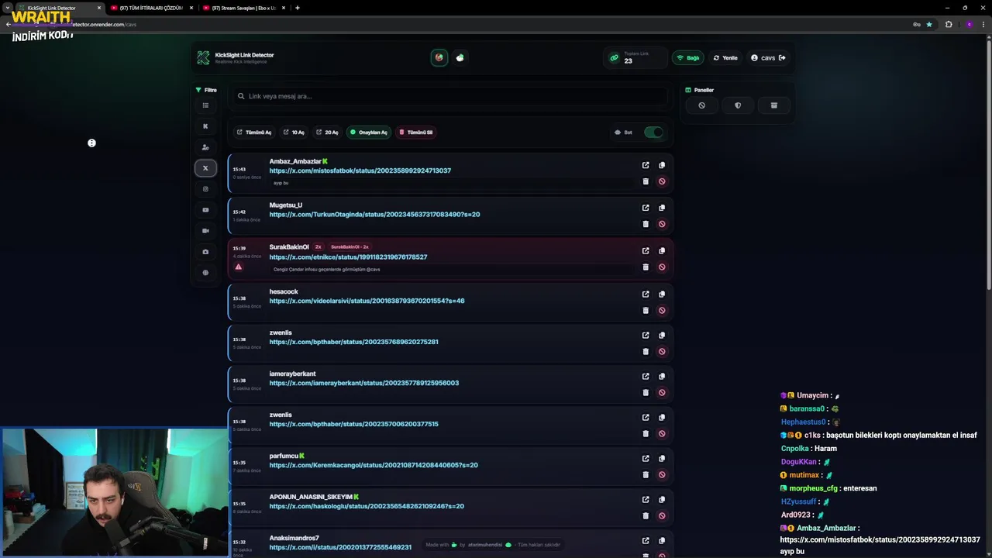Click the KickSight Link Detector logo

203,57
